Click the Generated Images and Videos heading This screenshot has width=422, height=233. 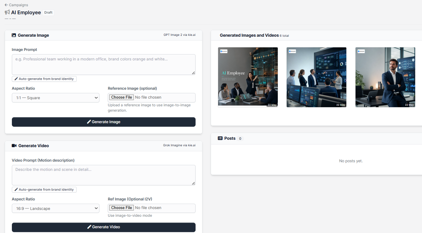249,35
